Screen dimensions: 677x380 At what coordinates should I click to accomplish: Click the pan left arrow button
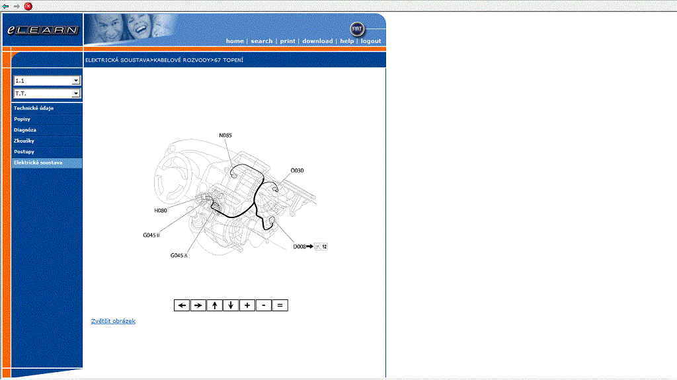[x=182, y=305]
